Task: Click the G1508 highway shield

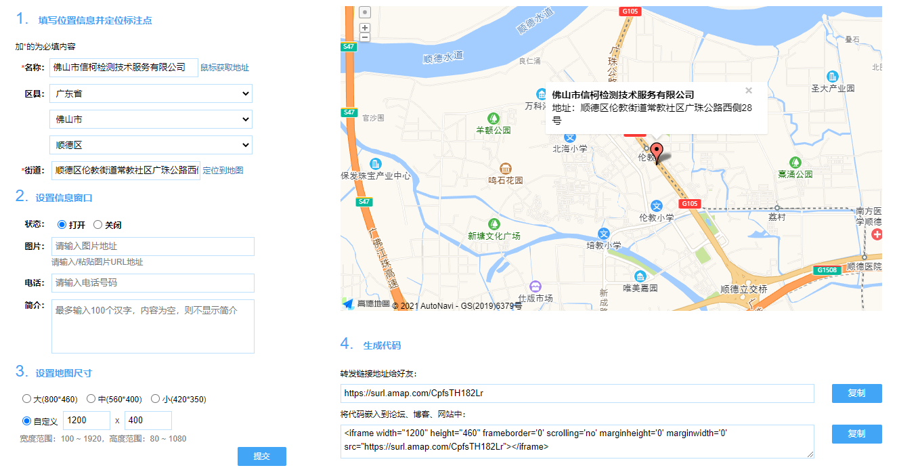Action: tap(827, 270)
